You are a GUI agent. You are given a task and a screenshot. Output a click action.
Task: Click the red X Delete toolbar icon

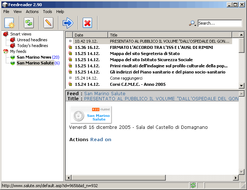[87, 23]
